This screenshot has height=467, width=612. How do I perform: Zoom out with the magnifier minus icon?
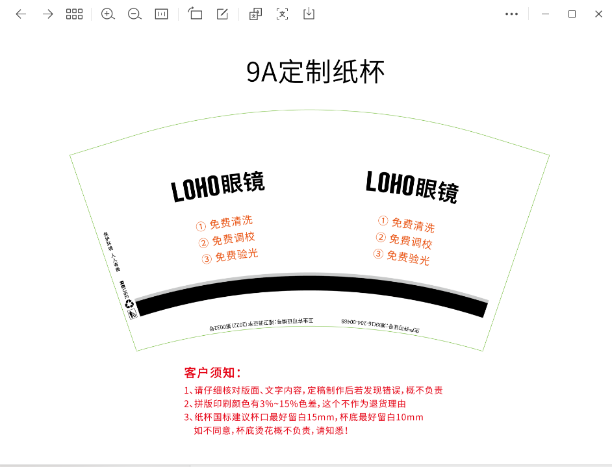(x=134, y=14)
